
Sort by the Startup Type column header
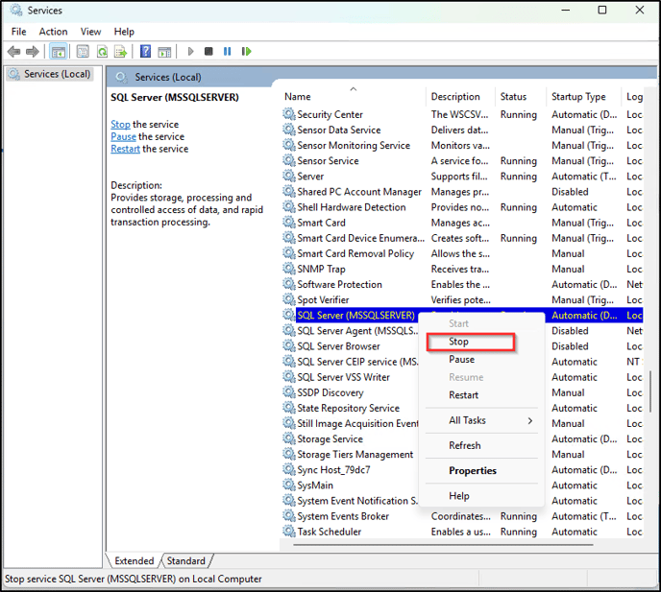click(x=583, y=96)
